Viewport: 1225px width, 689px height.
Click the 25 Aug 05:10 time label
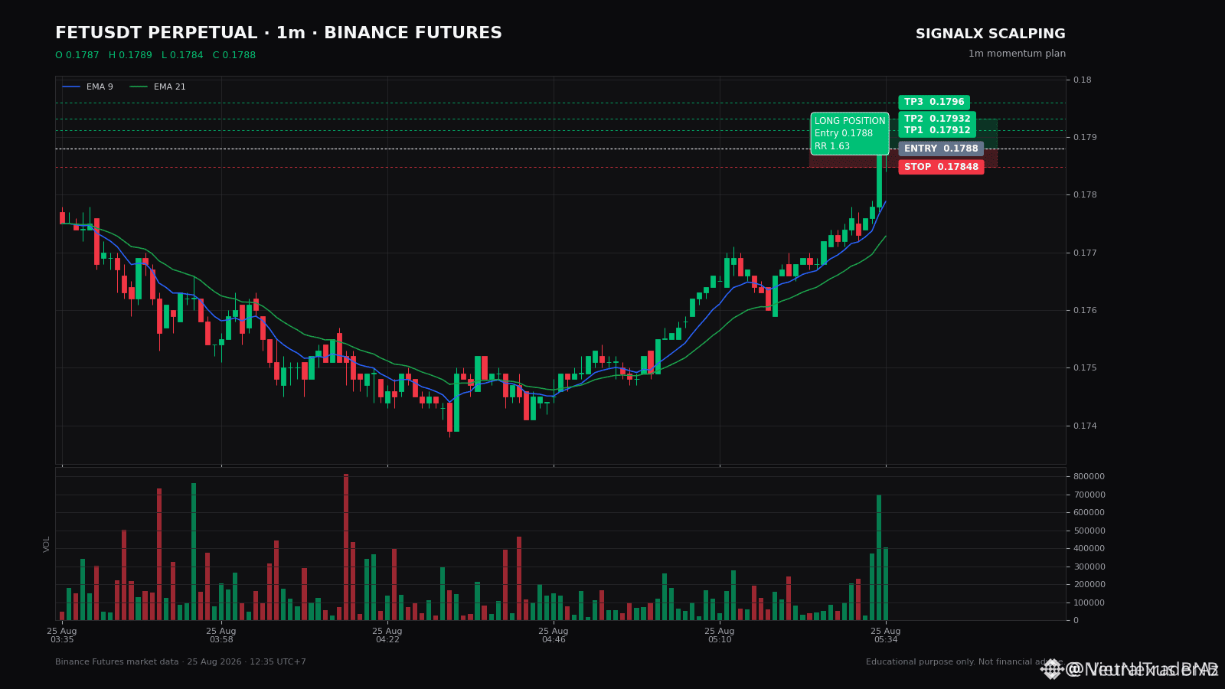coord(720,635)
